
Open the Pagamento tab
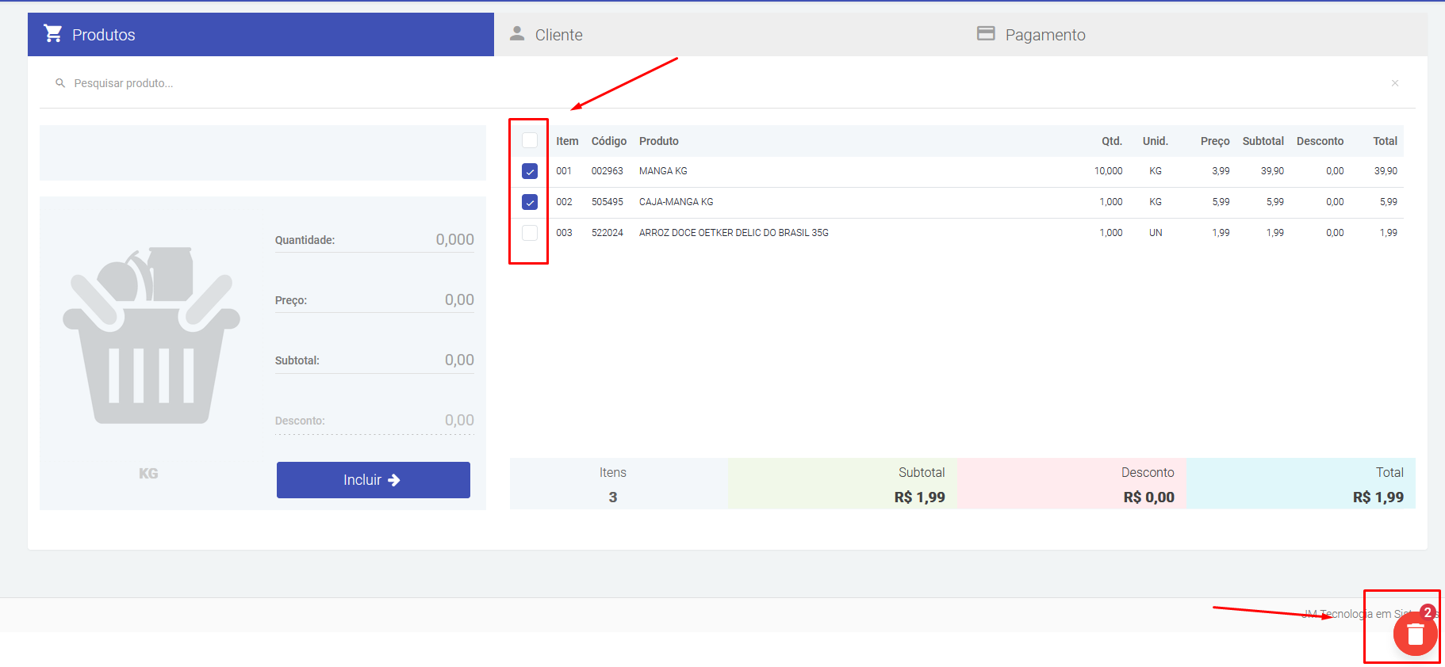click(x=1044, y=35)
